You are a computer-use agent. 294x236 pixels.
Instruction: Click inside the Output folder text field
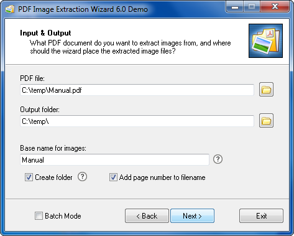[137, 121]
